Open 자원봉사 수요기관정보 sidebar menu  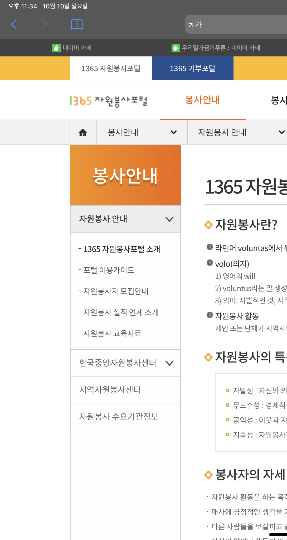click(x=125, y=417)
